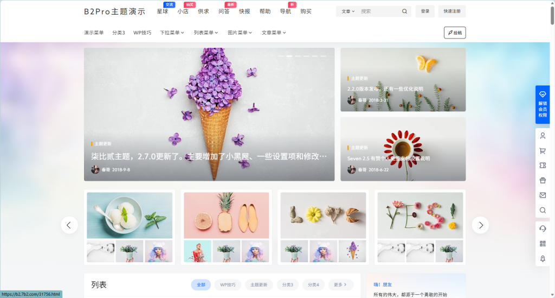This screenshot has height=298, width=555.
Task: Open the headset customer service icon
Action: point(543,229)
